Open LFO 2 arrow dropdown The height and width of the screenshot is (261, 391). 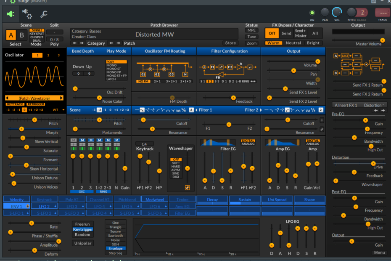55,206
